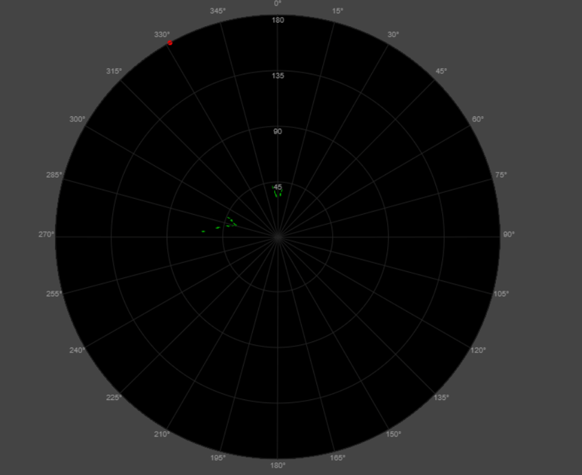Viewport: 582px width, 475px height.
Task: Click the 165° angle label
Action: (x=337, y=458)
